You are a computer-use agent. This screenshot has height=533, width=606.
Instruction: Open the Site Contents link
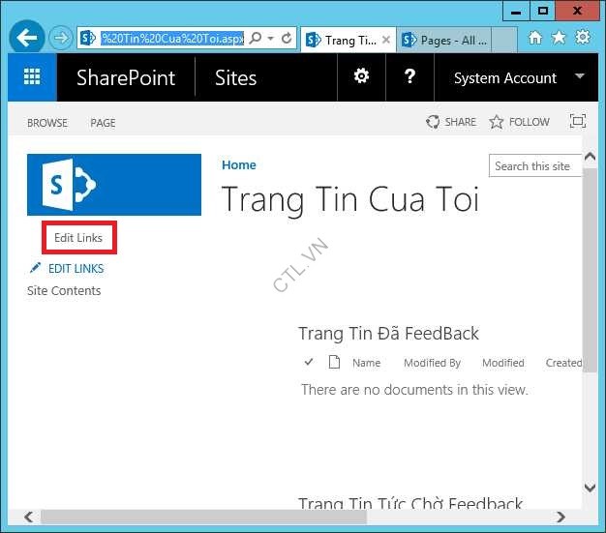(x=64, y=291)
